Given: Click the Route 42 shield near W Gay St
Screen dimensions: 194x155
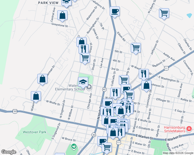Looking at the screenshot, I should (x=104, y=89).
